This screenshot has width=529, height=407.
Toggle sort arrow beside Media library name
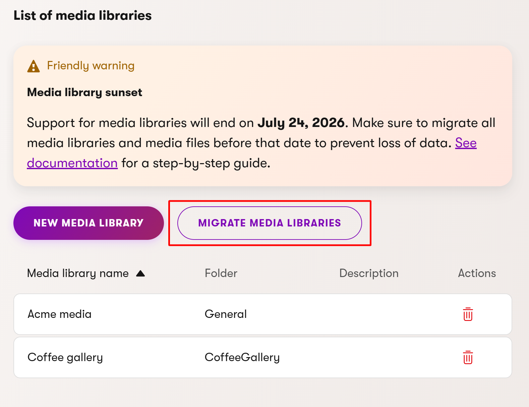(x=140, y=274)
